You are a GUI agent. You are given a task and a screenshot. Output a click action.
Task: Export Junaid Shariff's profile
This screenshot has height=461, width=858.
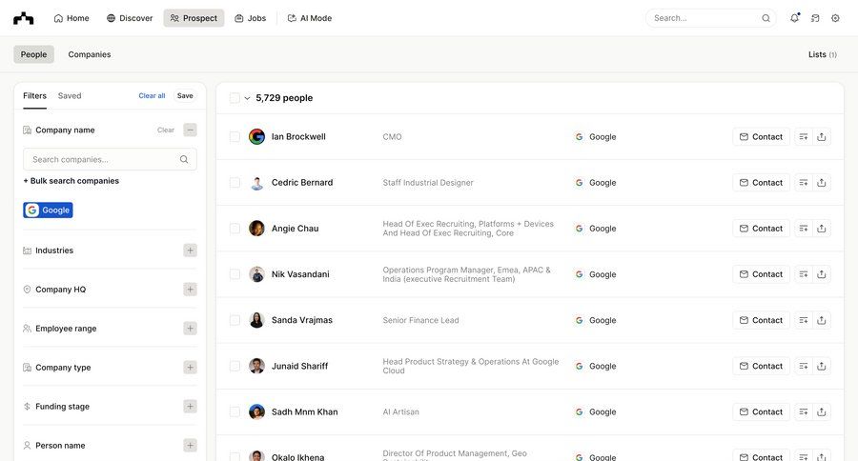click(822, 367)
